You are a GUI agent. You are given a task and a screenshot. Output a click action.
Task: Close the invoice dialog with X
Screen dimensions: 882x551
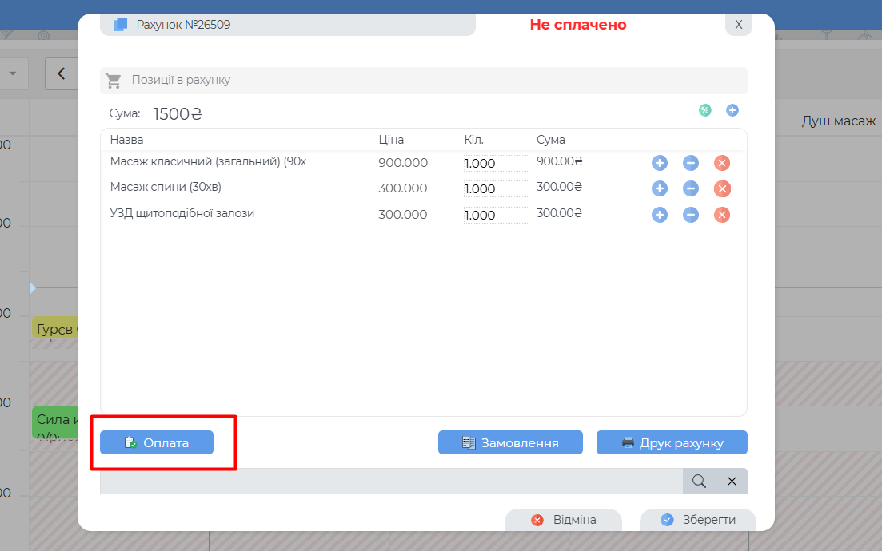[739, 25]
